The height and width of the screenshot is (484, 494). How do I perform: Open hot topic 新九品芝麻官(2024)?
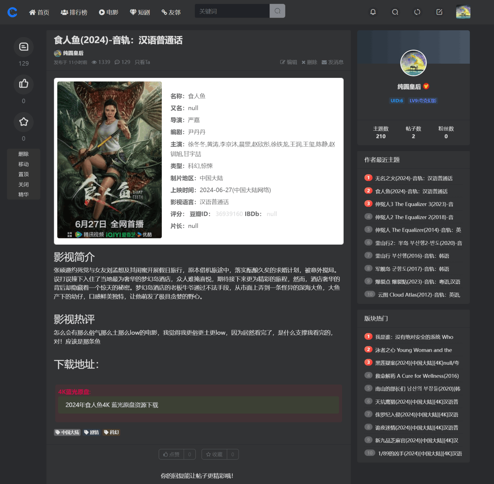[x=417, y=440]
